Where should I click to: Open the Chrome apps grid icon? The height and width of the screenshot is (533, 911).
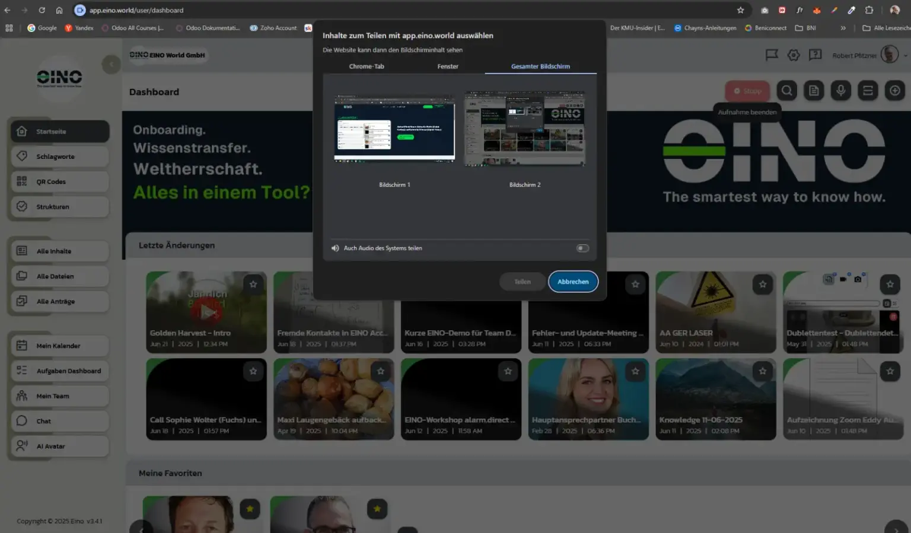[x=9, y=28]
